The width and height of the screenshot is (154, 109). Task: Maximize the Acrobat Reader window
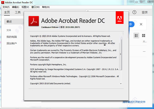(x=141, y=2)
